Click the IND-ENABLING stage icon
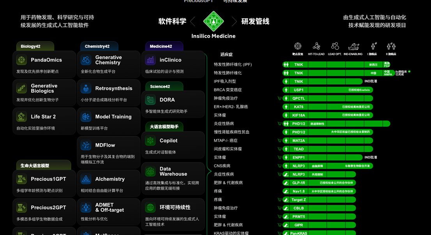Image resolution: width=431 pixels, height=235 pixels. point(354,46)
